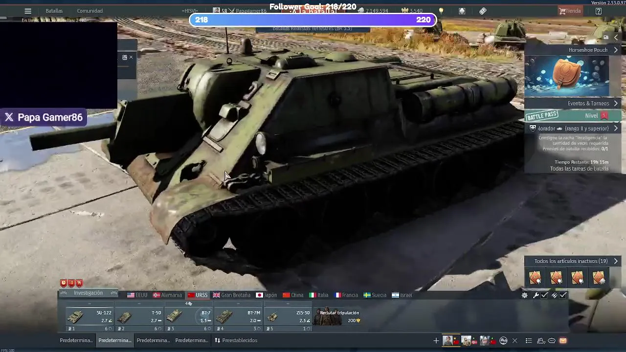Switch to China nation tab
The height and width of the screenshot is (352, 626).
pyautogui.click(x=293, y=295)
